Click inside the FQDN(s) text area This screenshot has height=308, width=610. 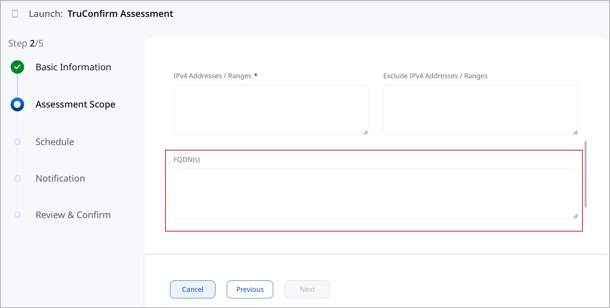(376, 194)
